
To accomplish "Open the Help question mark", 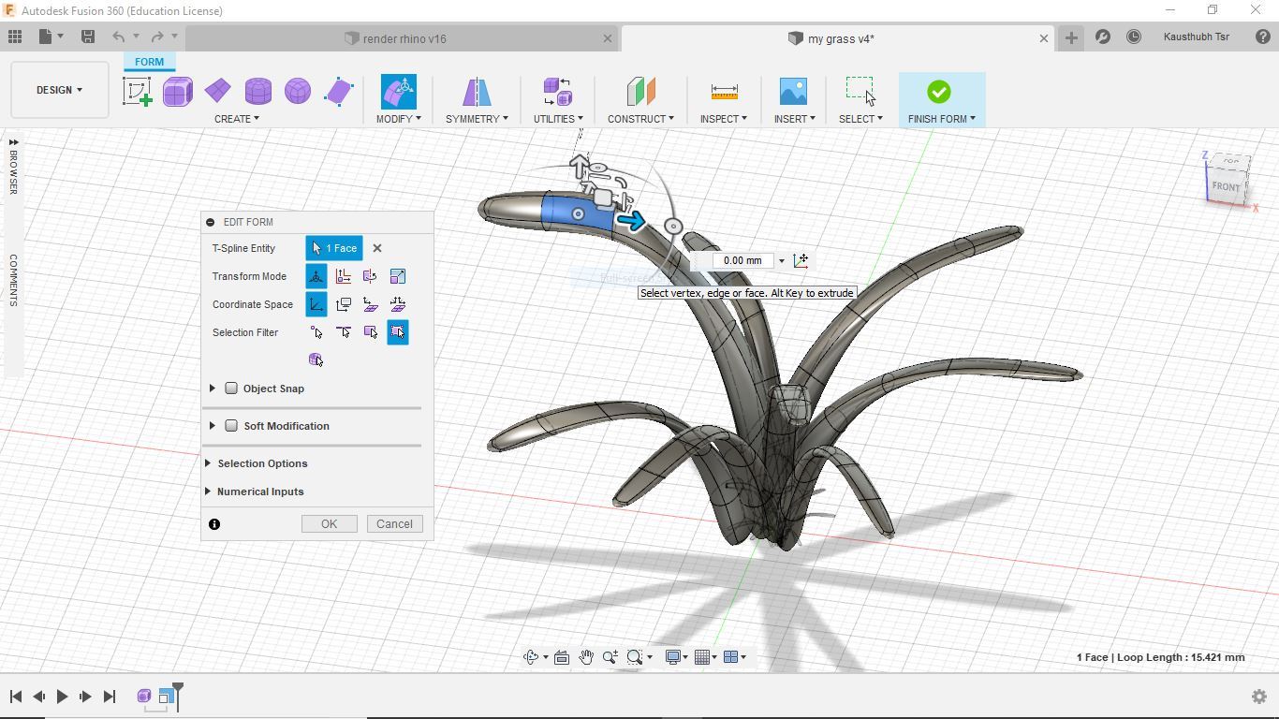I will coord(1263,37).
